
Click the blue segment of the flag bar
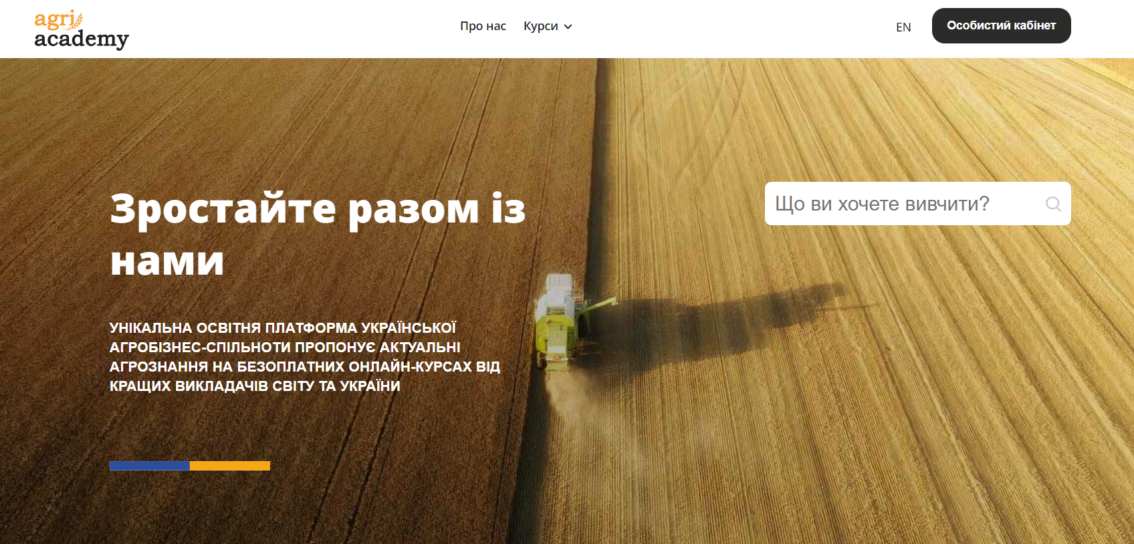[x=150, y=466]
